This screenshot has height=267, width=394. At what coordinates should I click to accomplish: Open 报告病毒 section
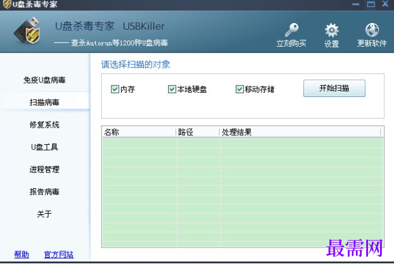44,191
